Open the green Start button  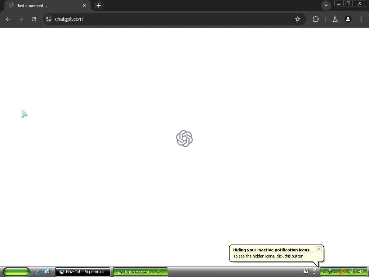pos(16,272)
